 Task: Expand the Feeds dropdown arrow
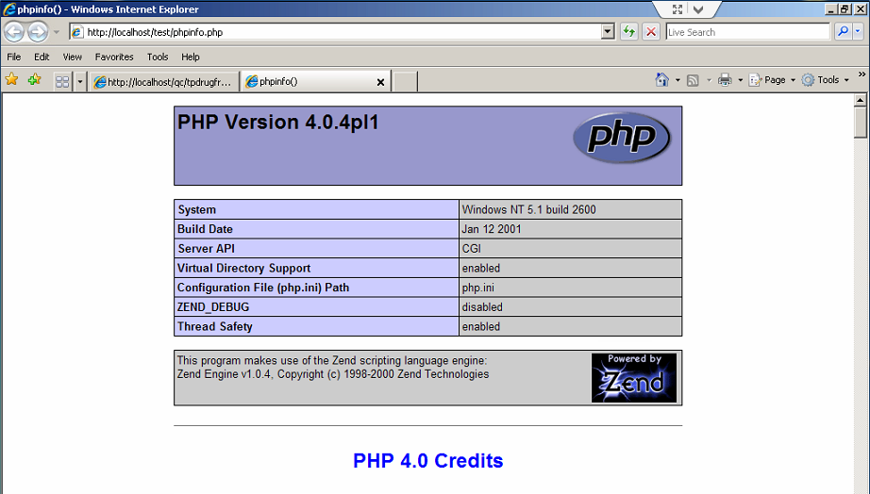[709, 80]
